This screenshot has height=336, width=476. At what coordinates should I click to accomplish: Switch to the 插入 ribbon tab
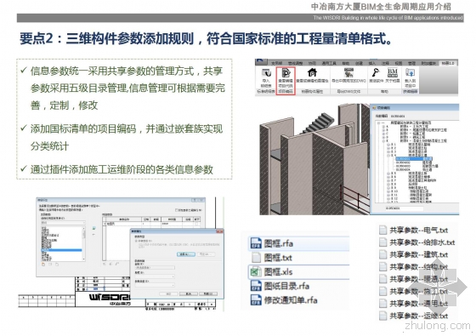coord(371,63)
